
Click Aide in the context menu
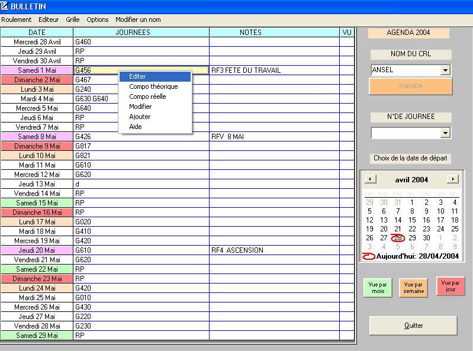136,127
